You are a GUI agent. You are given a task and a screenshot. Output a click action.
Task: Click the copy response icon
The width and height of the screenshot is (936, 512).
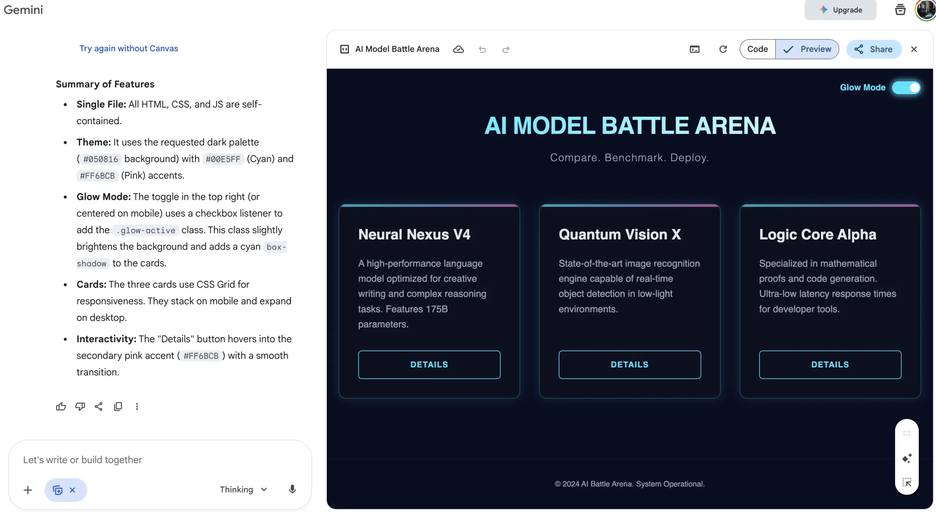(118, 406)
